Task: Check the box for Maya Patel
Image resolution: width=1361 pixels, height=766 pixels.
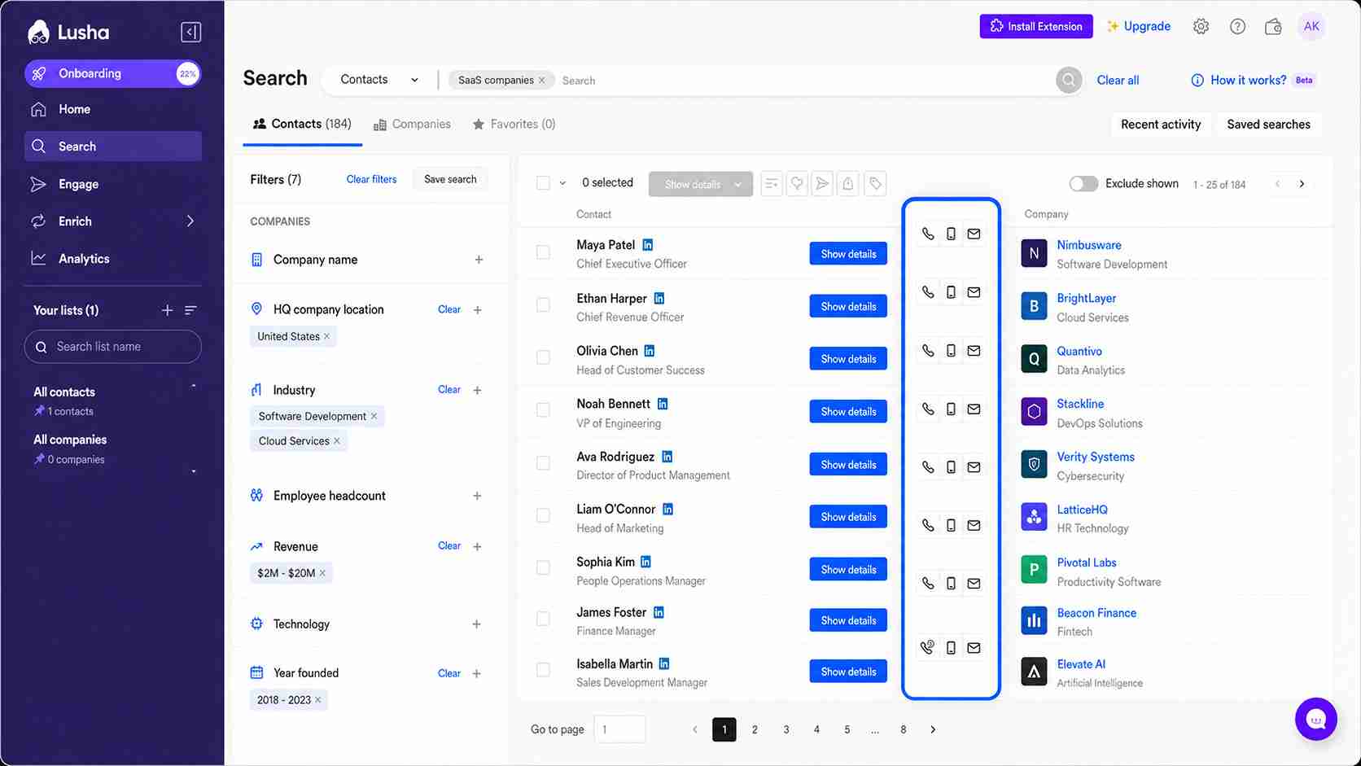Action: click(x=543, y=252)
